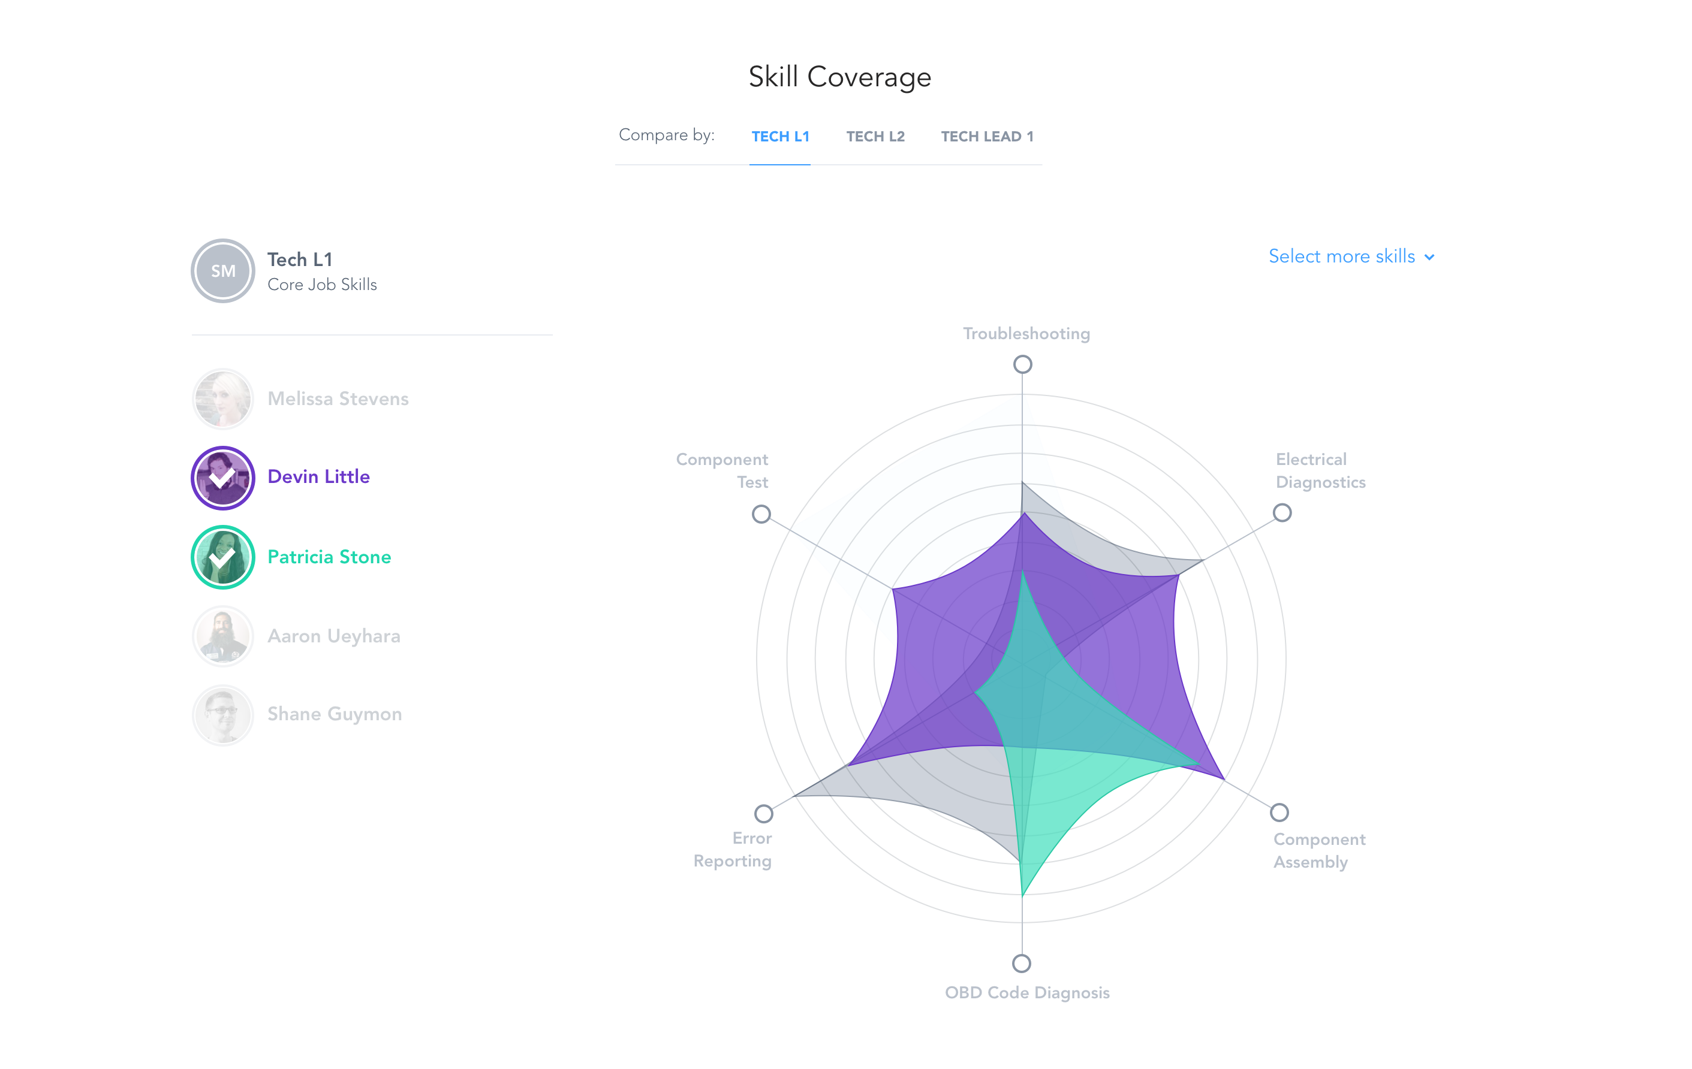This screenshot has height=1069, width=1692.
Task: Switch to the TECH LEAD 1 tab
Action: (x=986, y=137)
